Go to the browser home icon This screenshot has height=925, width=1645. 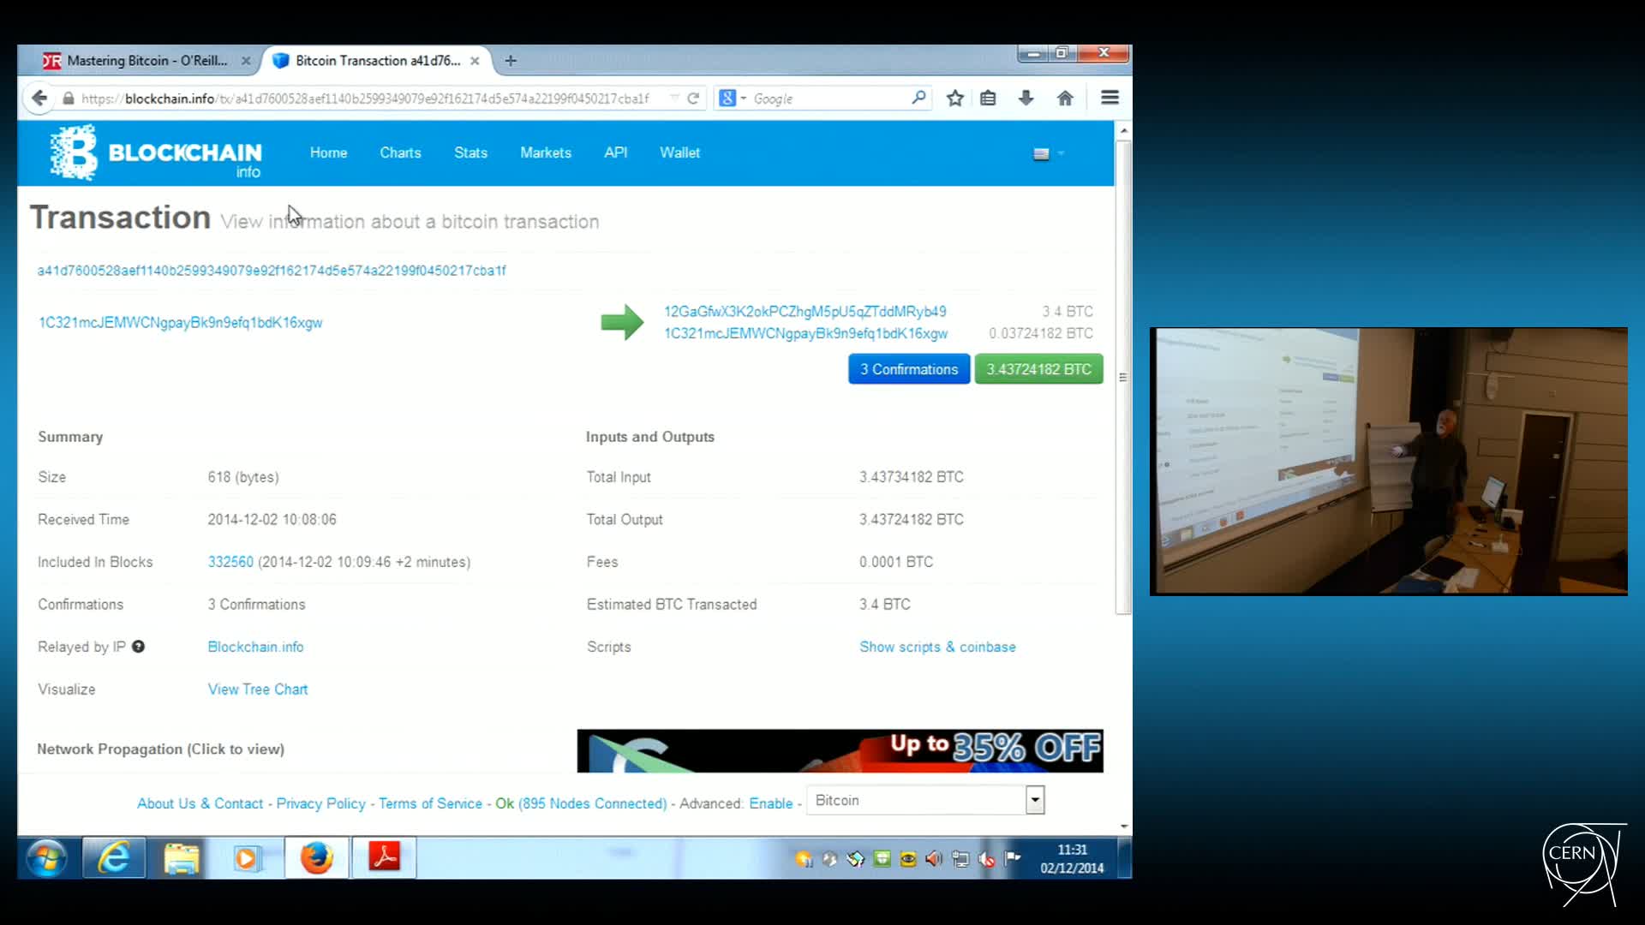point(1065,98)
